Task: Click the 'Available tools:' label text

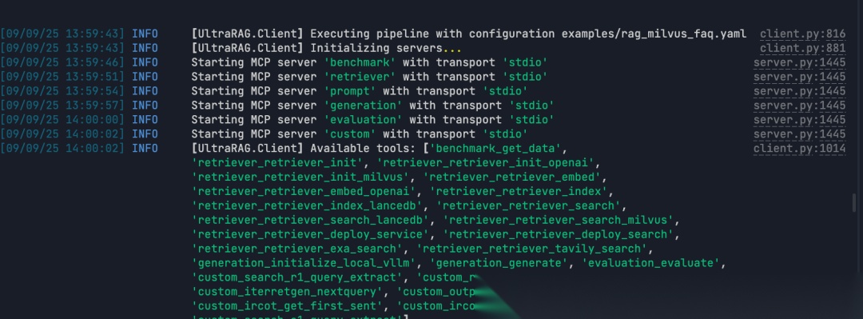Action: 364,149
